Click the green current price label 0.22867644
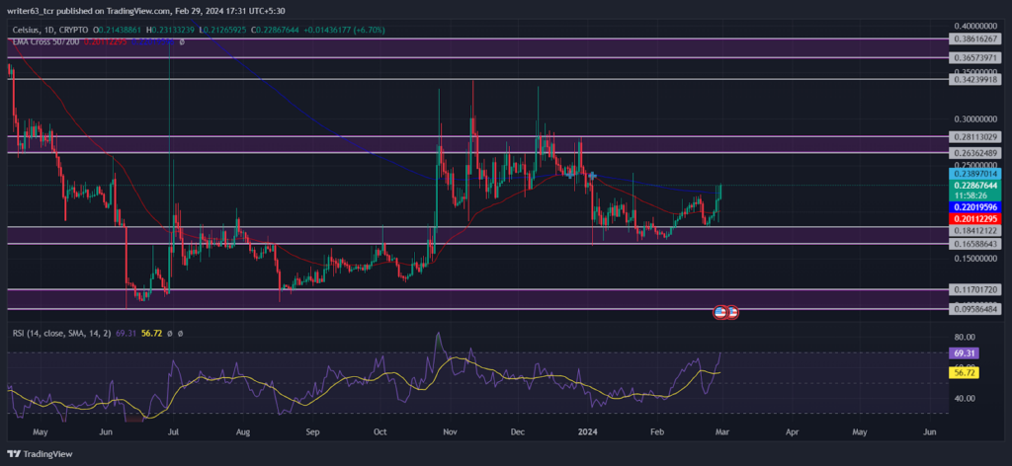This screenshot has height=466, width=1012. coord(975,186)
